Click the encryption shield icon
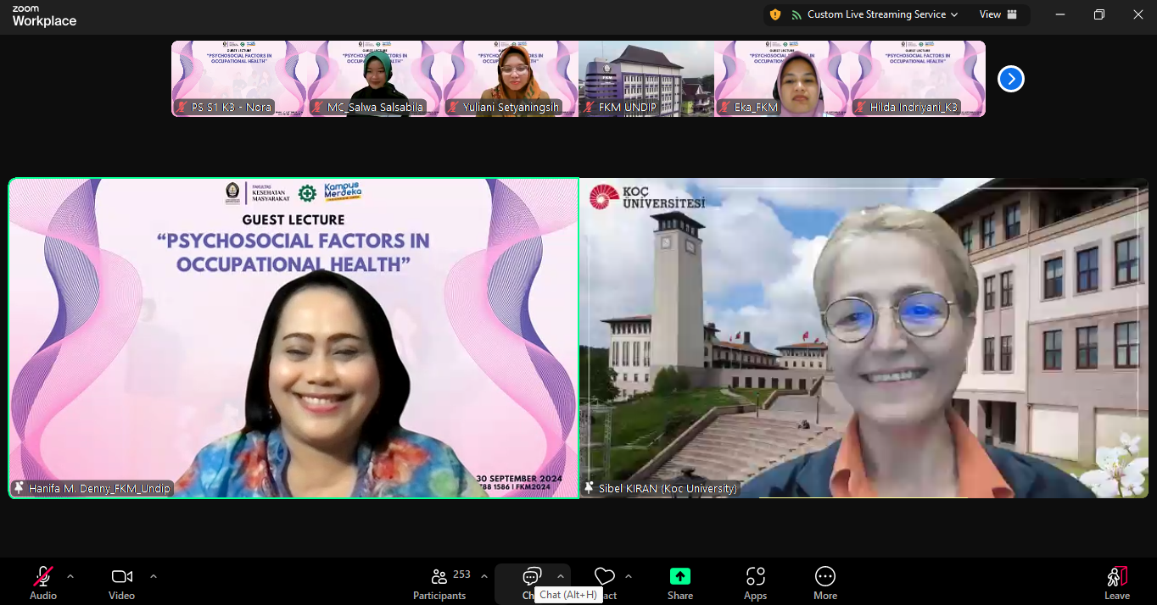1157x605 pixels. pos(774,14)
